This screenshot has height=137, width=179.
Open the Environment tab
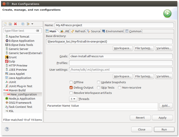(x=113, y=31)
